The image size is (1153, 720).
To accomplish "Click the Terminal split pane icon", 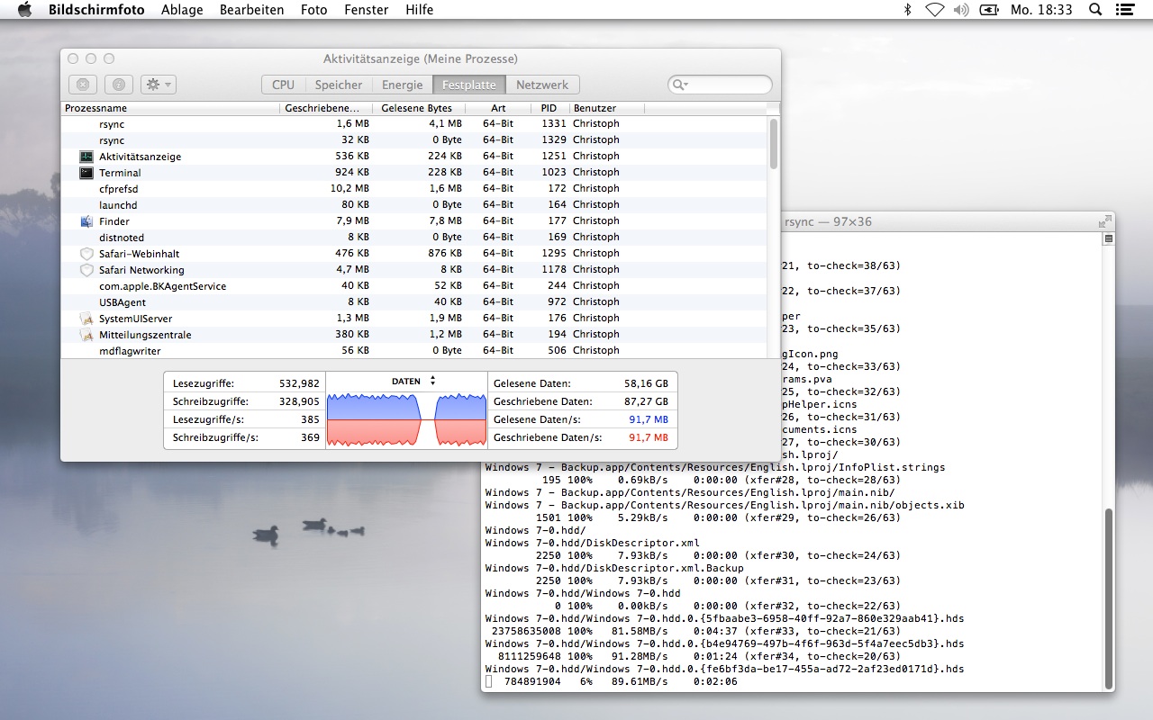I will 1109,238.
